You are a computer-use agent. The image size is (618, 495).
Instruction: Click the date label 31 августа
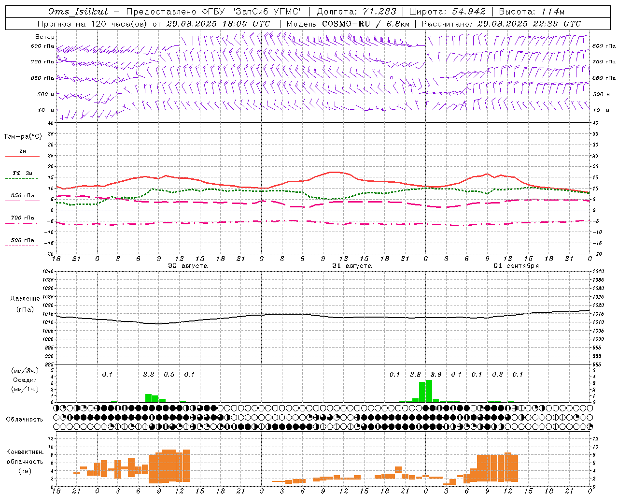click(x=352, y=266)
